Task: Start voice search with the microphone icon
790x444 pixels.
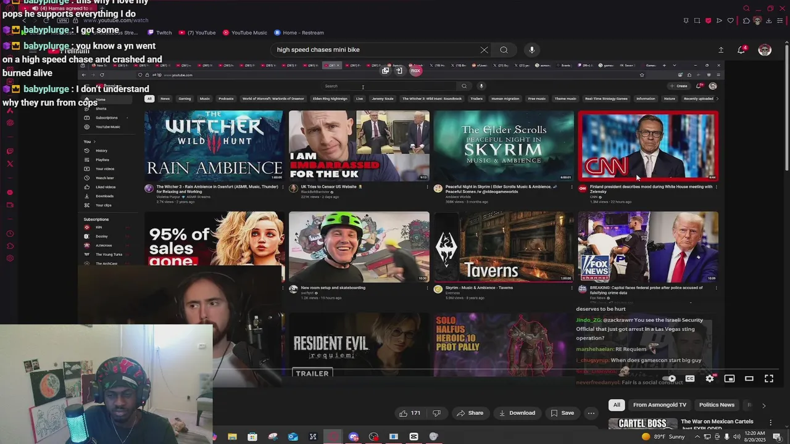Action: point(532,50)
